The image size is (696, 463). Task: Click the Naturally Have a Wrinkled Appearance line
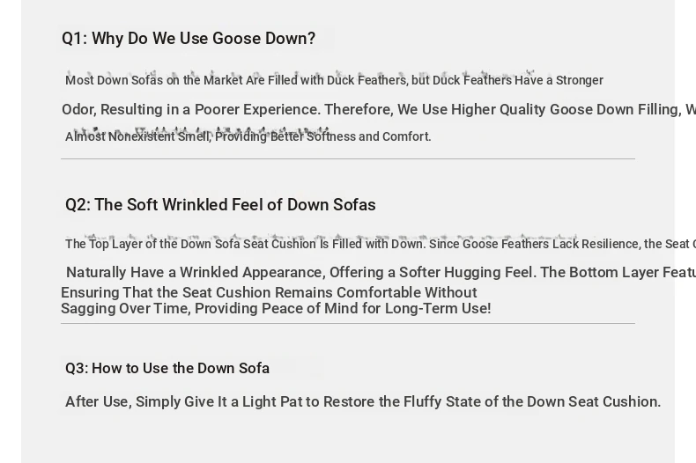click(381, 272)
